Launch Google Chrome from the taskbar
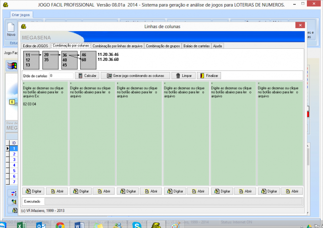This screenshot has width=323, height=228. [x=60, y=224]
